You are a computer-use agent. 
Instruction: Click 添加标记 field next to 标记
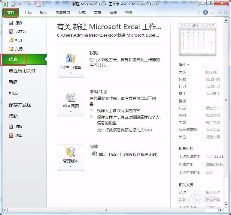point(213,87)
